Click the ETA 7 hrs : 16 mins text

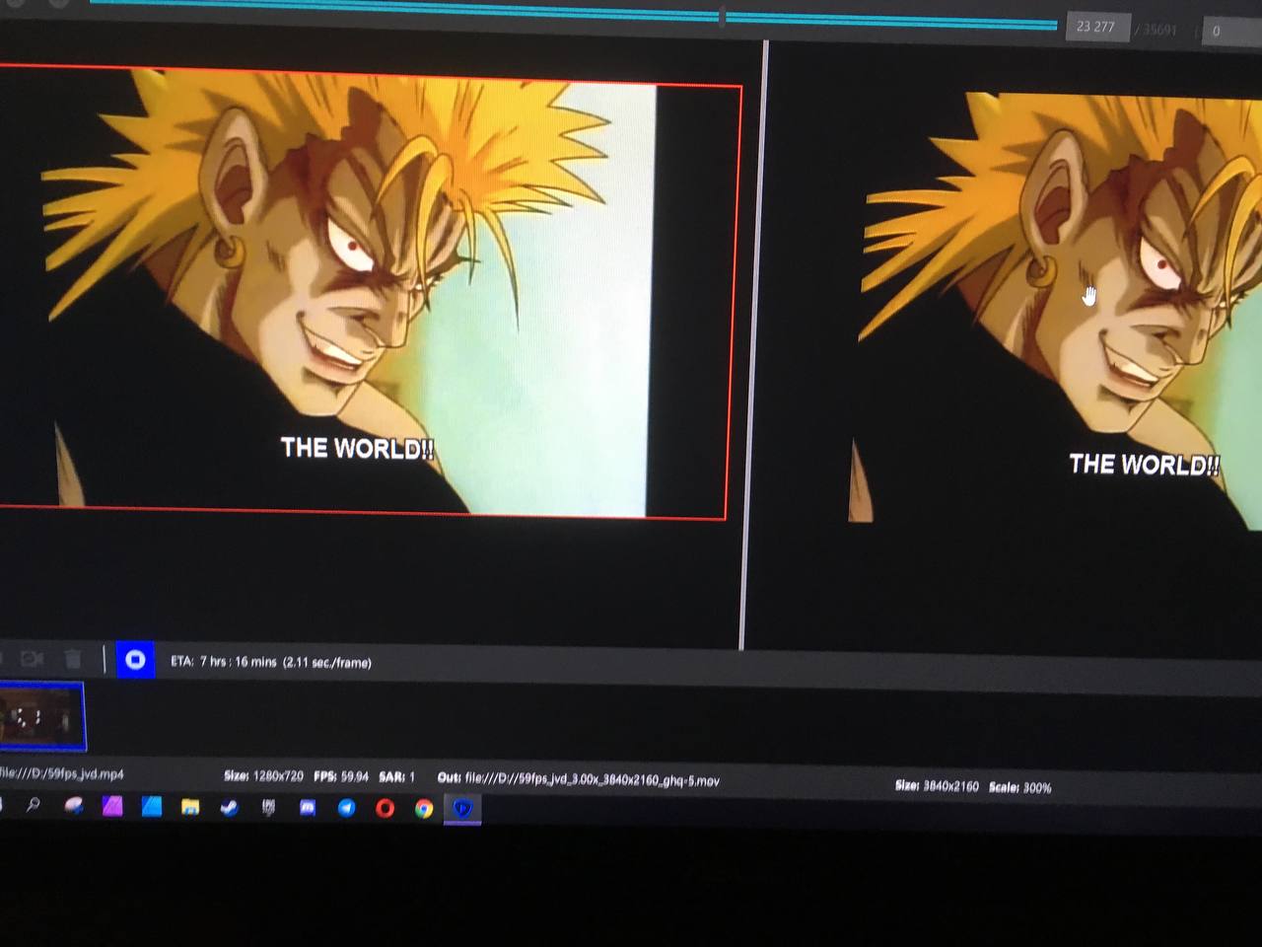tap(271, 662)
